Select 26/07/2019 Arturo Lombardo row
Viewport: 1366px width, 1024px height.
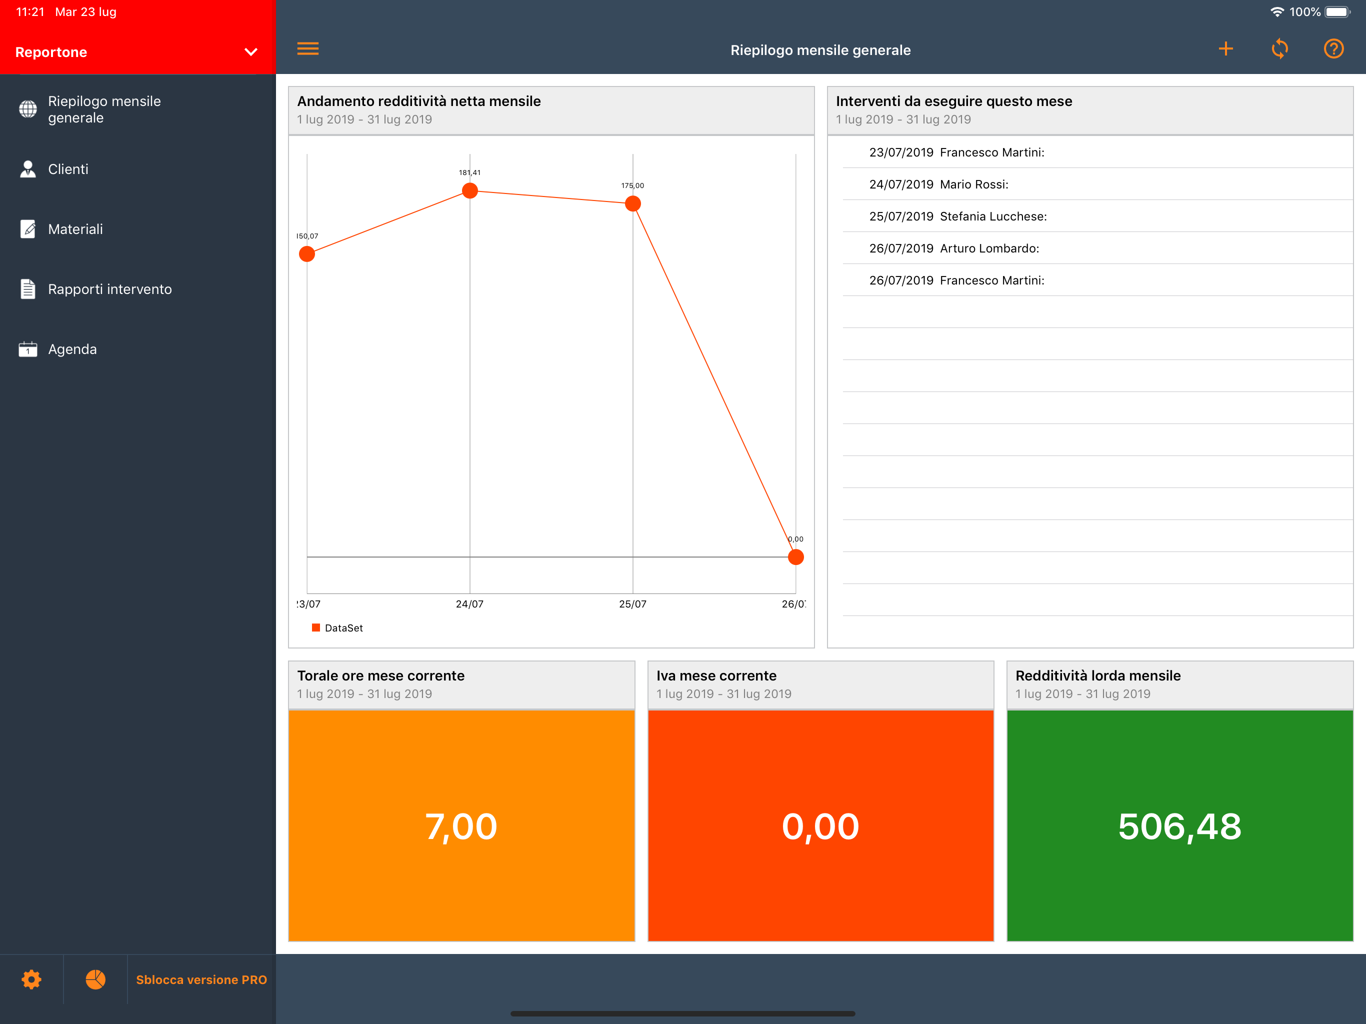tap(954, 248)
